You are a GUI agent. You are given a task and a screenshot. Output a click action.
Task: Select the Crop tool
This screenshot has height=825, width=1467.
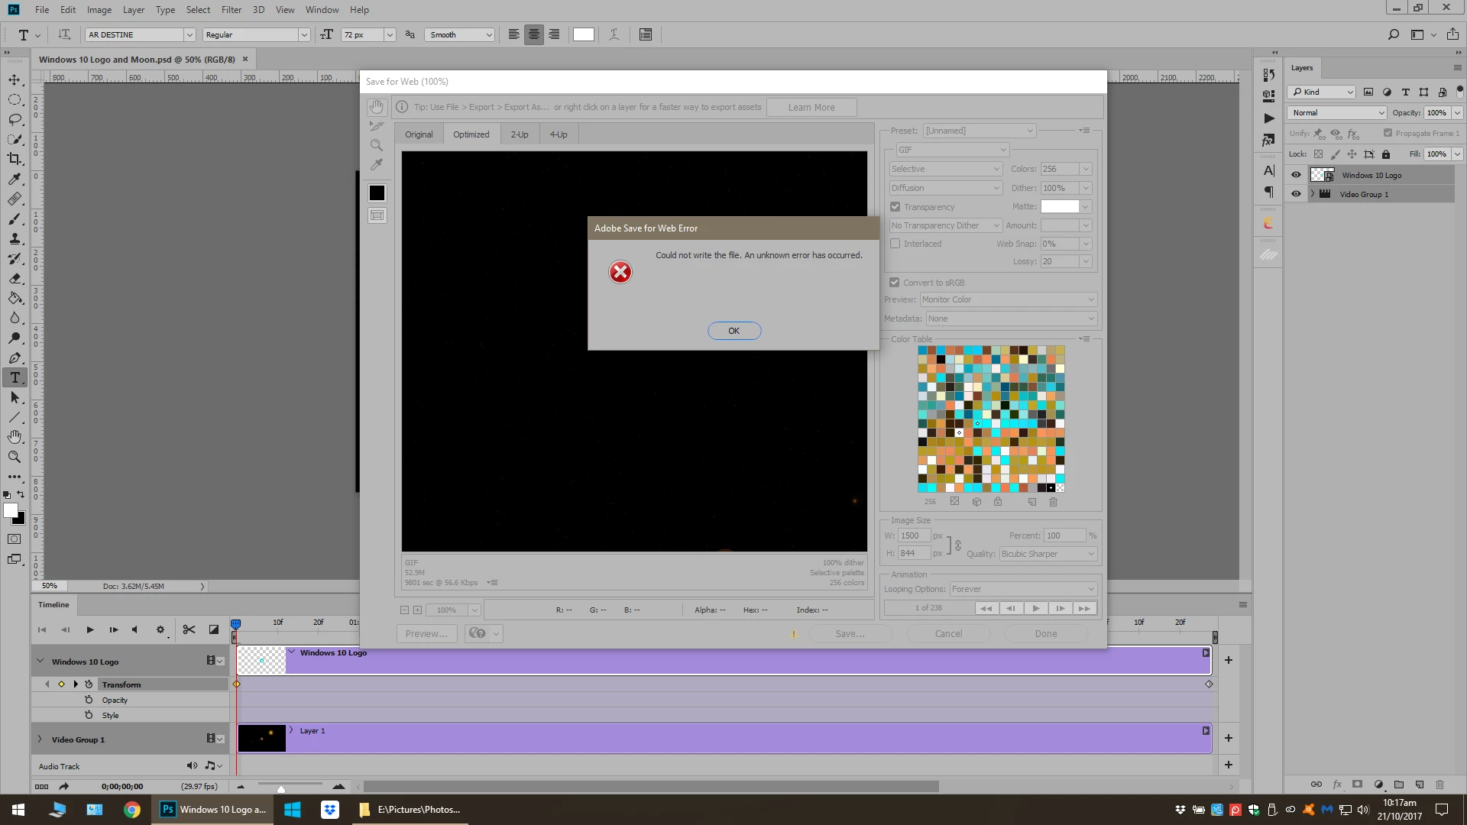15,159
